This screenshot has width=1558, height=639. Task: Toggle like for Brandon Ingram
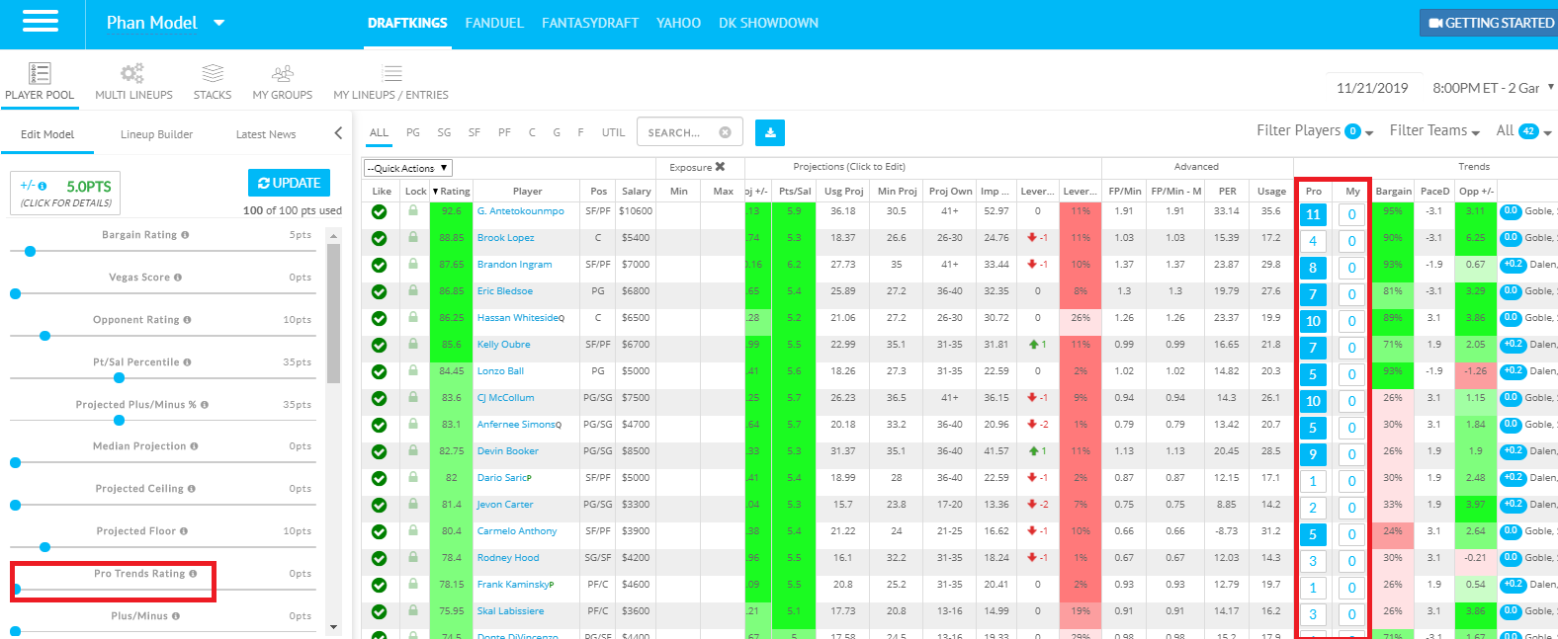pyautogui.click(x=379, y=265)
